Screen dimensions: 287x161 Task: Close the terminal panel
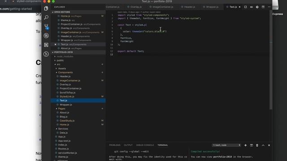click(269, 145)
